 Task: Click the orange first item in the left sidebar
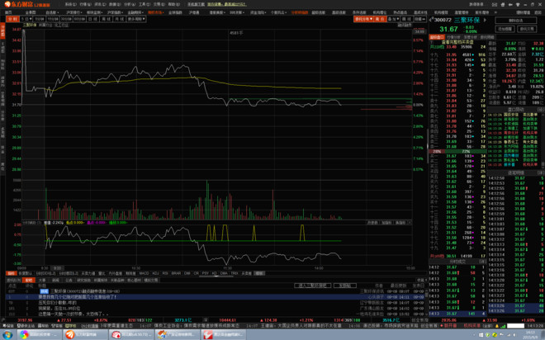2,31
